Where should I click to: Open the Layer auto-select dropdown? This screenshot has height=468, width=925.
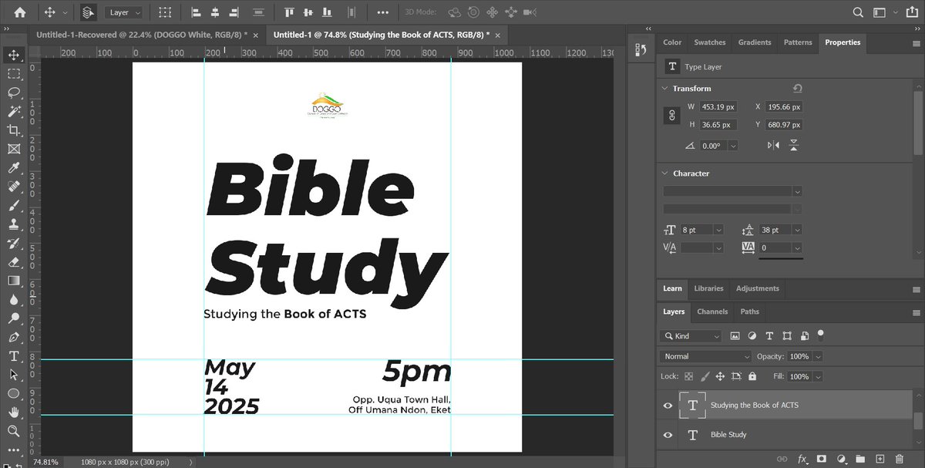pos(125,12)
